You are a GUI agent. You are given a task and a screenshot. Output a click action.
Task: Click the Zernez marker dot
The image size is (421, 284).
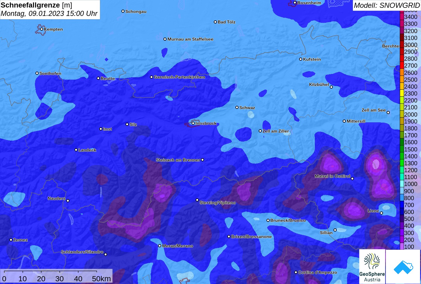pos(11,240)
